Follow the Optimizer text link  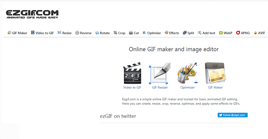tap(188, 88)
